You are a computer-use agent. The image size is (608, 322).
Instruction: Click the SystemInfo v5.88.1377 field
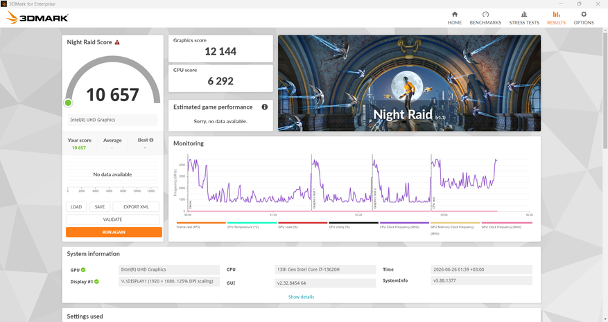click(481, 280)
